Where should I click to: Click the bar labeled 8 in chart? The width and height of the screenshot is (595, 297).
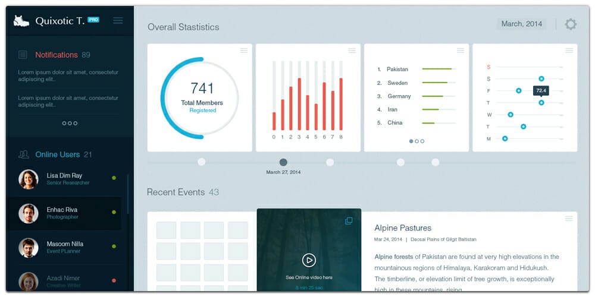[x=341, y=104]
